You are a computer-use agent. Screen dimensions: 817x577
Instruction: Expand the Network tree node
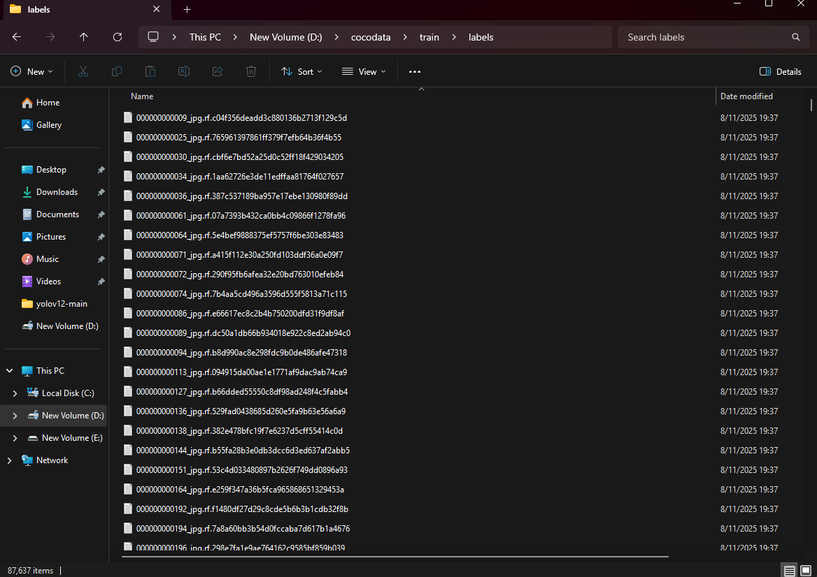(x=9, y=460)
